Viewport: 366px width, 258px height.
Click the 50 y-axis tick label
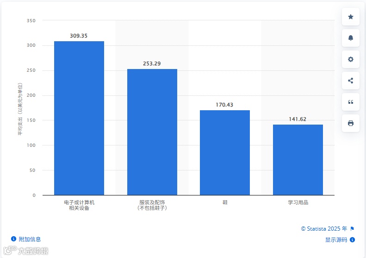pyautogui.click(x=32, y=170)
